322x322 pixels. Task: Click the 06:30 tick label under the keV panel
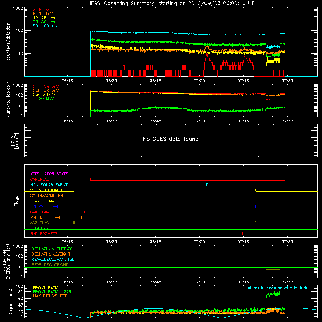[111, 81]
